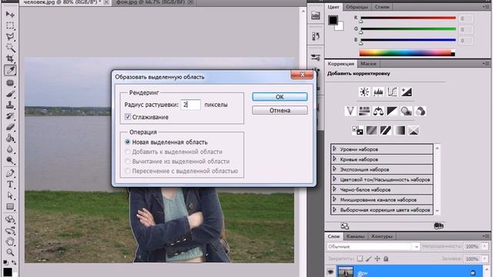Add a Channel Mixer adjustment
This screenshot has width=493, height=277.
421,111
